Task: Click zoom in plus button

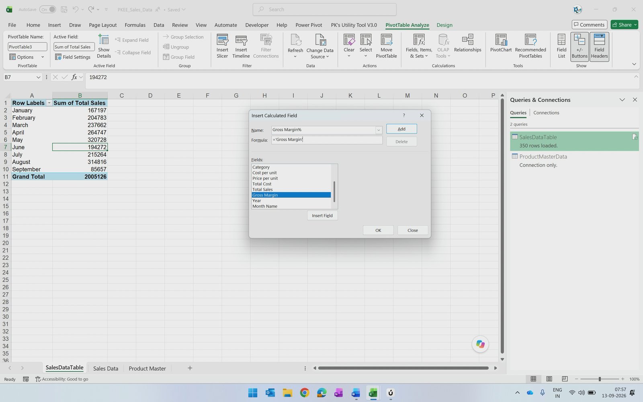Action: (x=623, y=379)
